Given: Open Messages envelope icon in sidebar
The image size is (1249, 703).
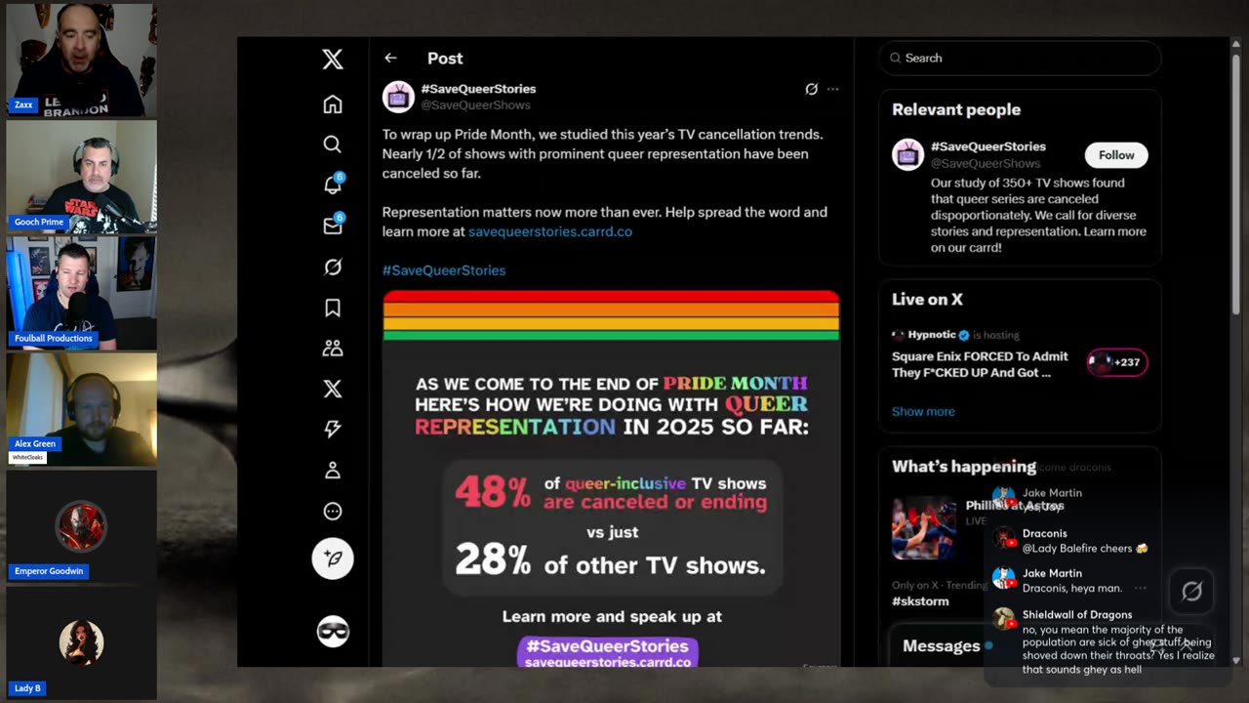Looking at the screenshot, I should [333, 226].
